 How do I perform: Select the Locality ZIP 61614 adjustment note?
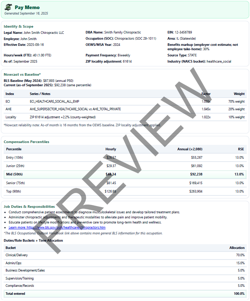[x=63, y=117]
